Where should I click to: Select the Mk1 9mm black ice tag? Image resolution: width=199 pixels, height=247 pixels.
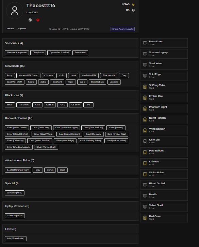tap(23, 105)
